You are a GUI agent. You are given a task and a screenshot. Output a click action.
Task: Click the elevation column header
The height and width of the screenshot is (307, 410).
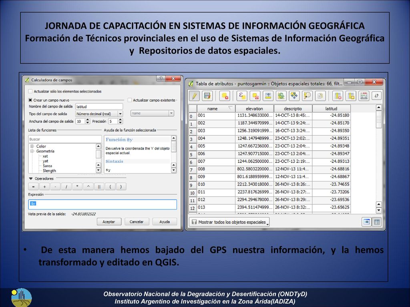click(x=254, y=109)
